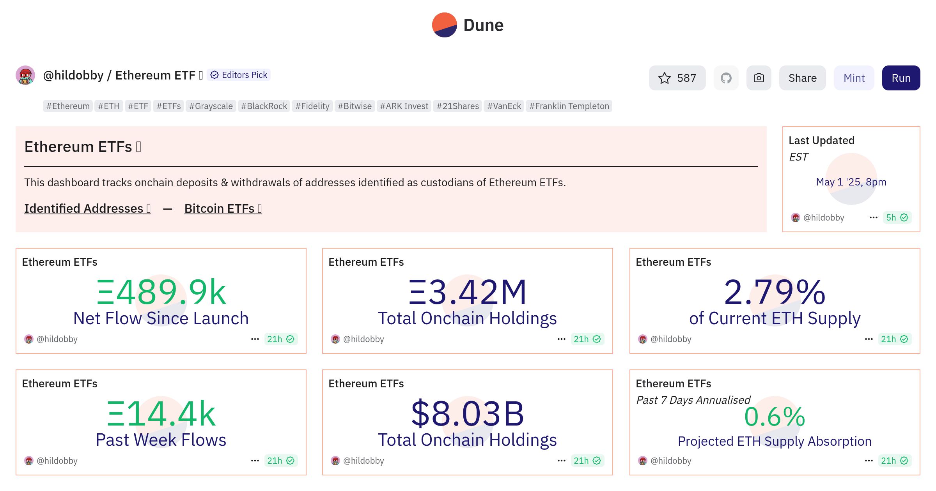Viewport: 936px width, 491px height.
Task: Select the #ETF tag
Action: [x=138, y=106]
